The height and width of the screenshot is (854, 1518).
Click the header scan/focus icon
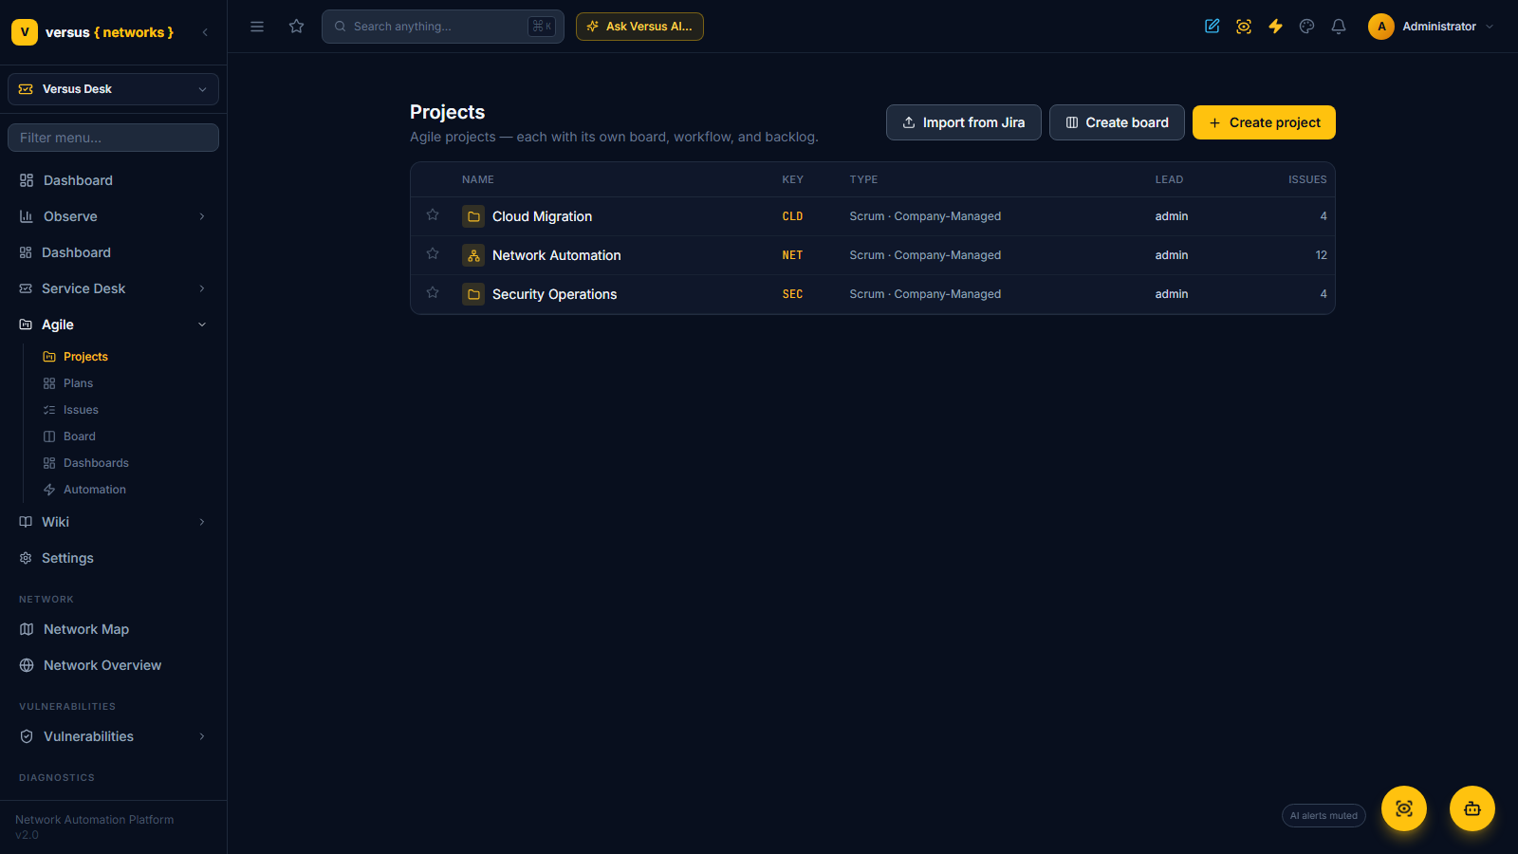point(1244,27)
